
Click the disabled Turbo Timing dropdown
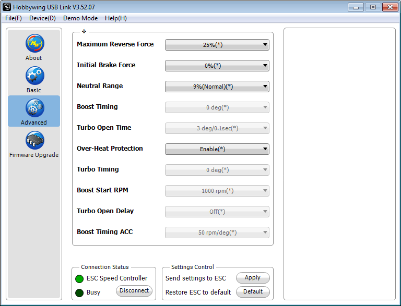pyautogui.click(x=217, y=170)
